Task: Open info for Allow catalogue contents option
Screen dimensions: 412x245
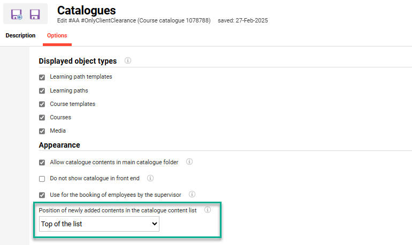Action: pyautogui.click(x=189, y=162)
